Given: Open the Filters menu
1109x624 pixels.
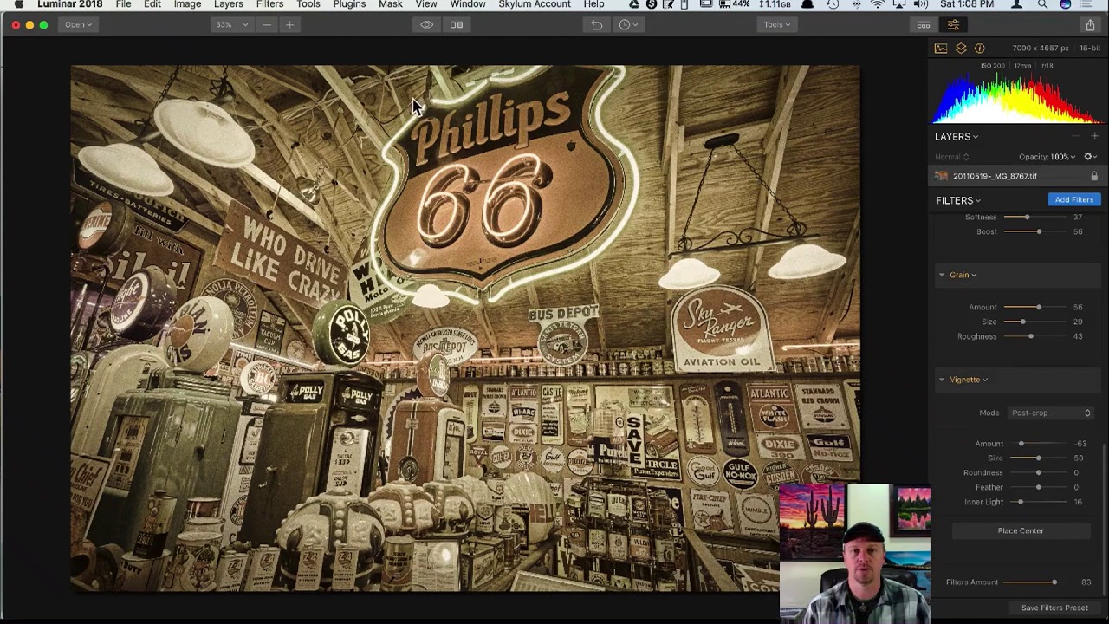Looking at the screenshot, I should (x=269, y=5).
